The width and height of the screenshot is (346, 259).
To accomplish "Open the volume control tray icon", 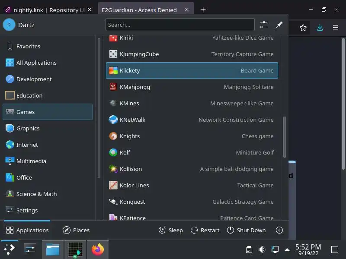I will tap(262, 250).
